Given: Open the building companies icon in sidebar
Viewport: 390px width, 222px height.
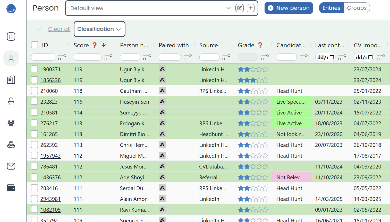Looking at the screenshot, I should (11, 80).
